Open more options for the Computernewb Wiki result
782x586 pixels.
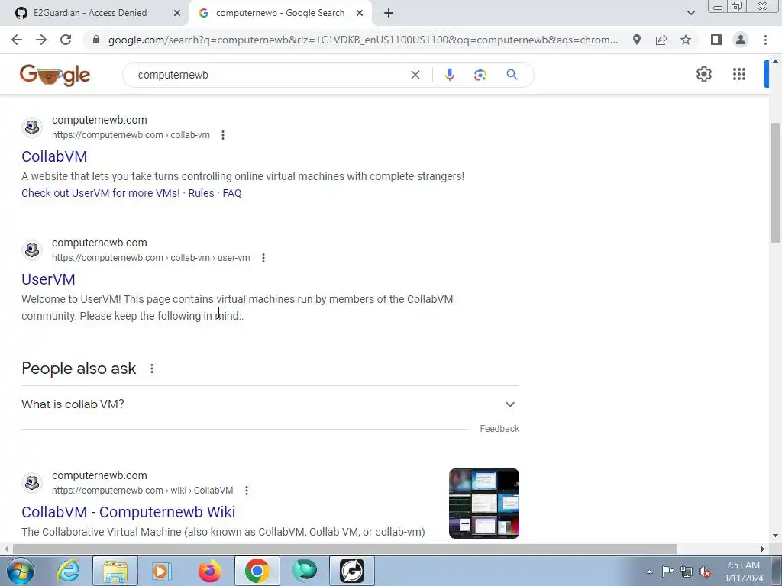(x=247, y=491)
